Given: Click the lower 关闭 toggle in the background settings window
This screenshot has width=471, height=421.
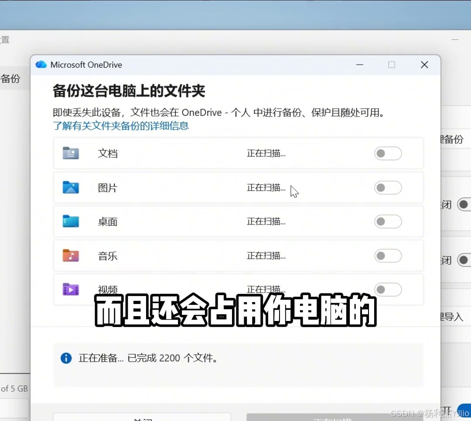Looking at the screenshot, I should [x=464, y=260].
